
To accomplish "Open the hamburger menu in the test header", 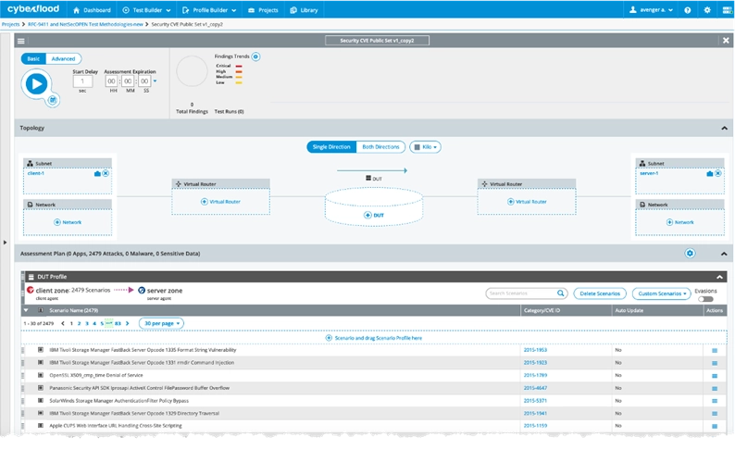I will pos(21,41).
